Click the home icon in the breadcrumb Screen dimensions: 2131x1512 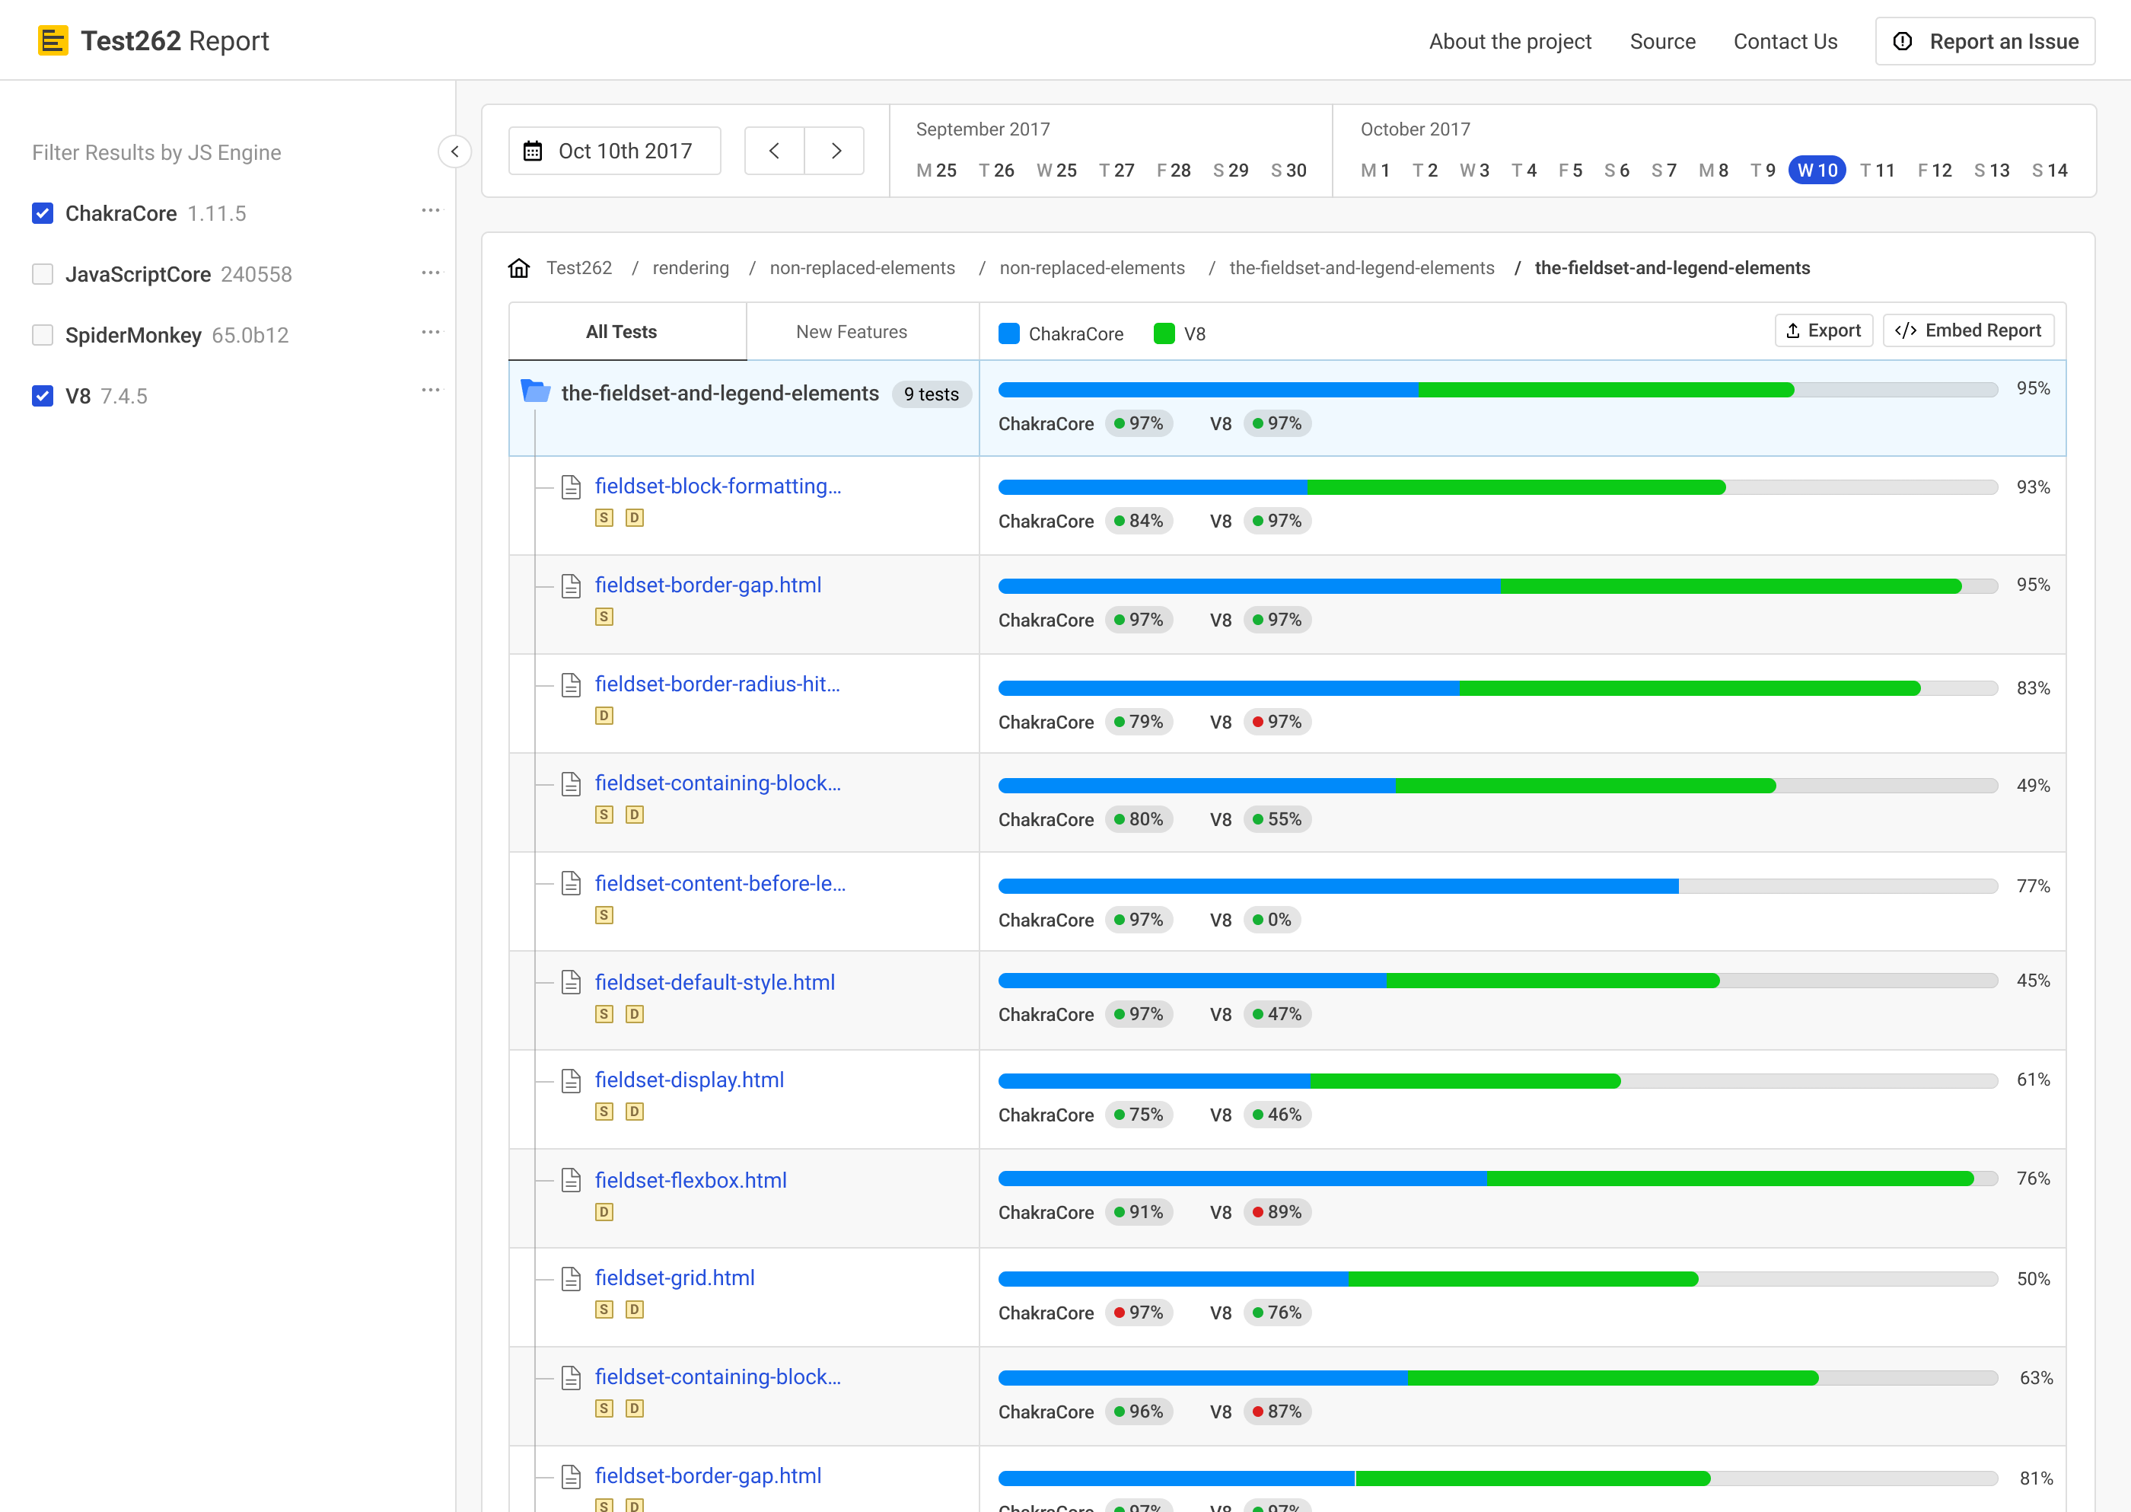[x=519, y=268]
